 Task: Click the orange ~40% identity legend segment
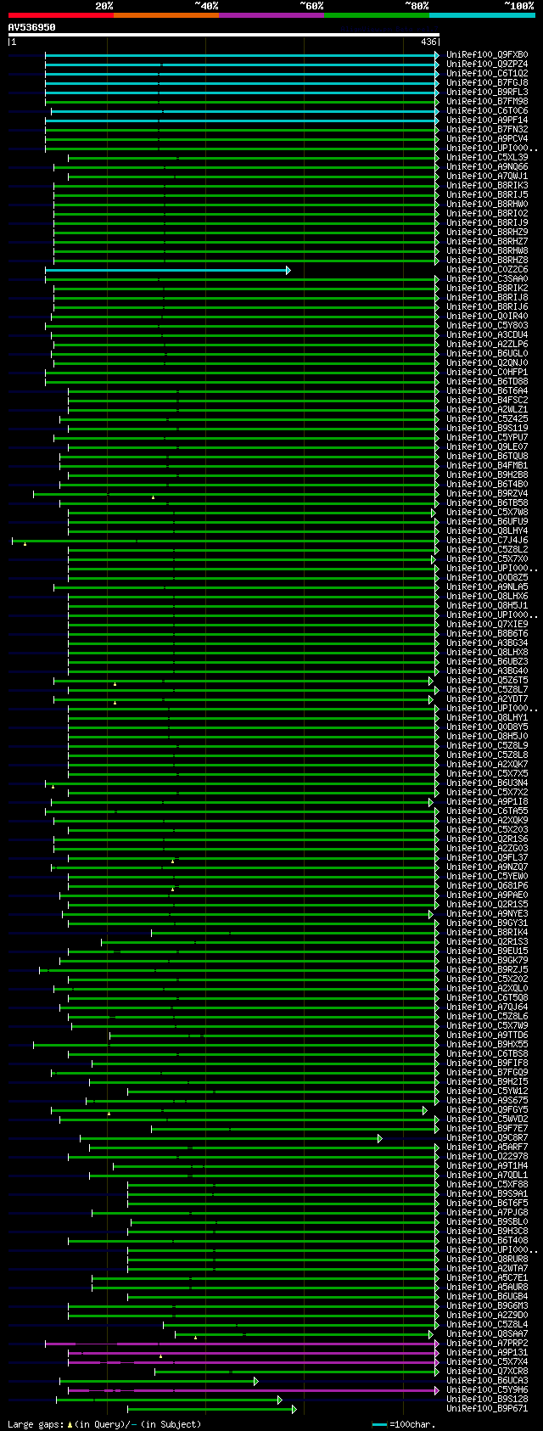tap(166, 15)
